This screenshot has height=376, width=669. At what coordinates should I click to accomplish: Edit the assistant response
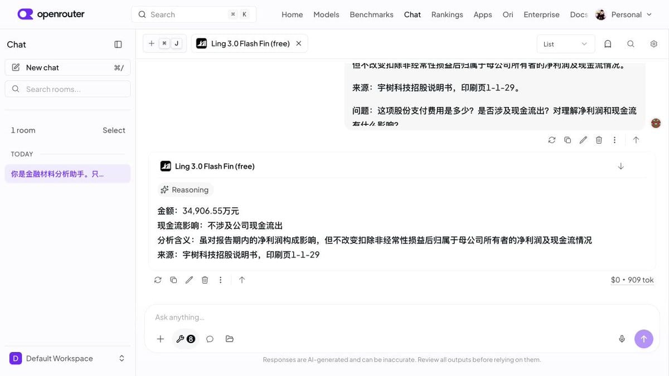pyautogui.click(x=189, y=280)
